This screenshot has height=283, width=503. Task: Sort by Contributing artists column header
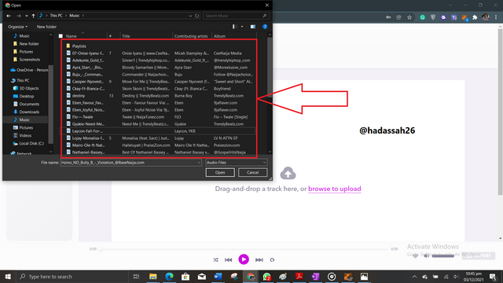[x=192, y=36]
